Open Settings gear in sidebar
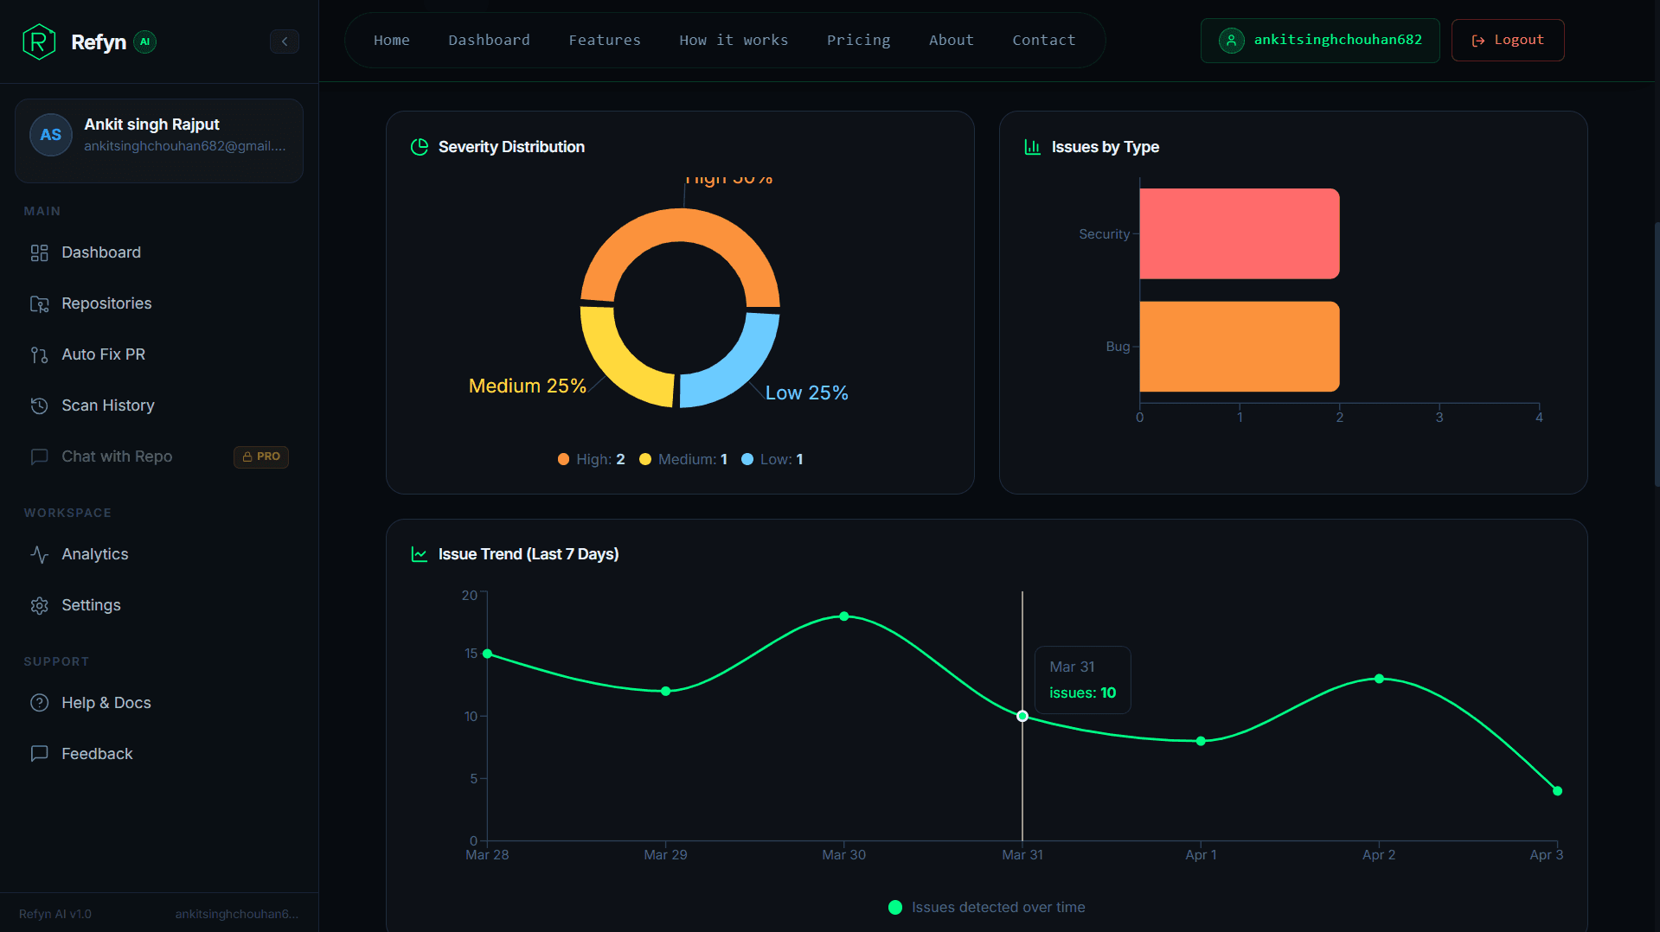The image size is (1660, 932). pyautogui.click(x=90, y=605)
